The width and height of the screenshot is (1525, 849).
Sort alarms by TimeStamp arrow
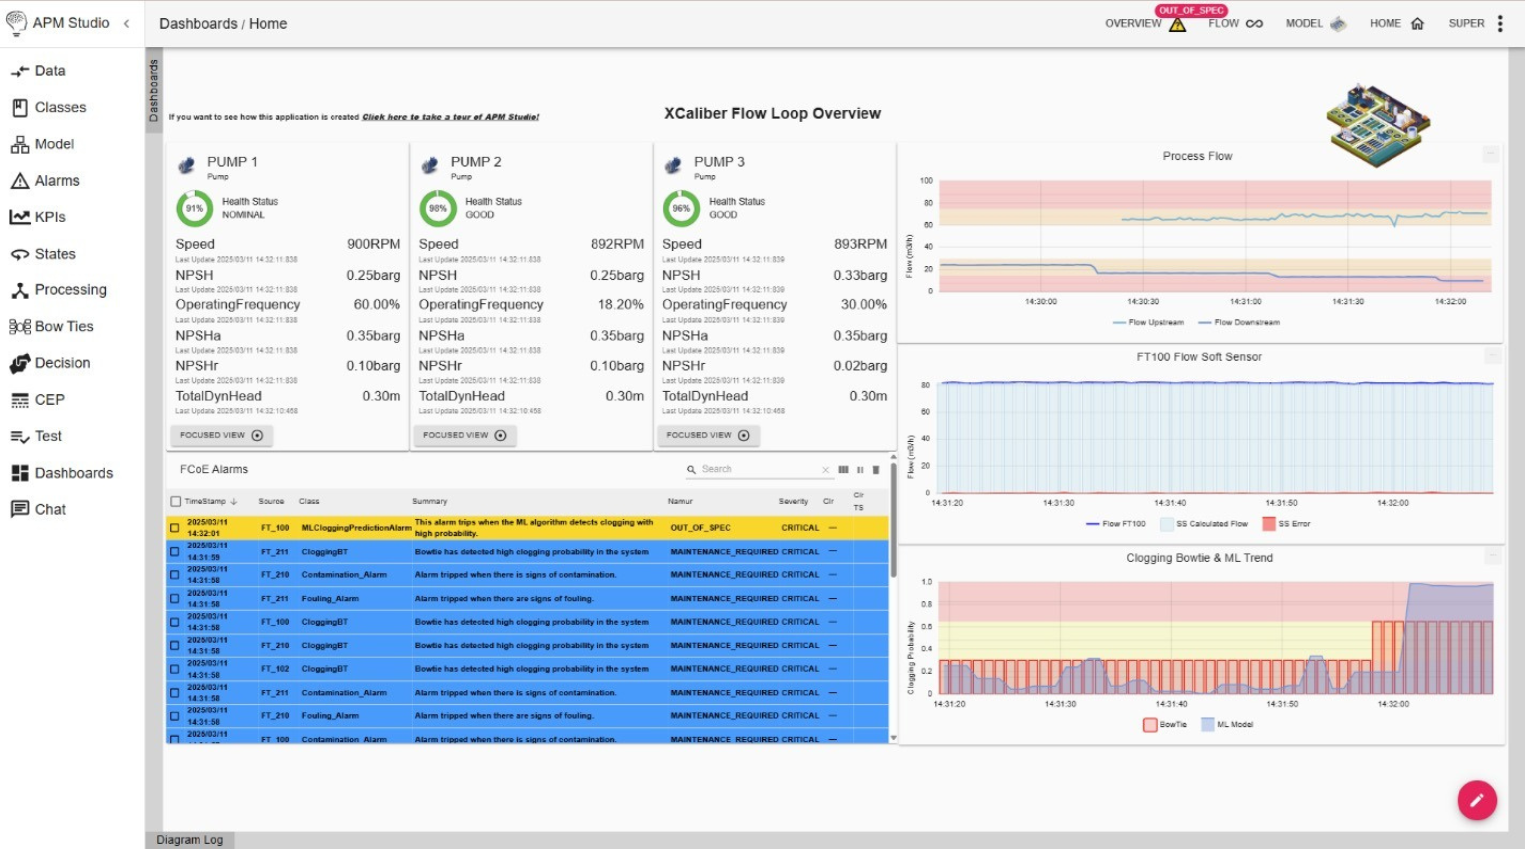234,501
